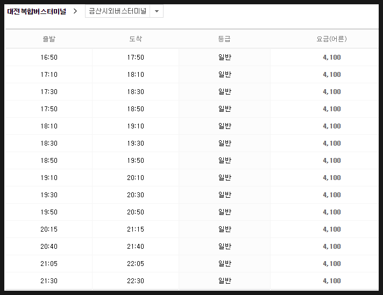The height and width of the screenshot is (295, 383).
Task: Select the 17:50 departure row
Action: [x=191, y=109]
